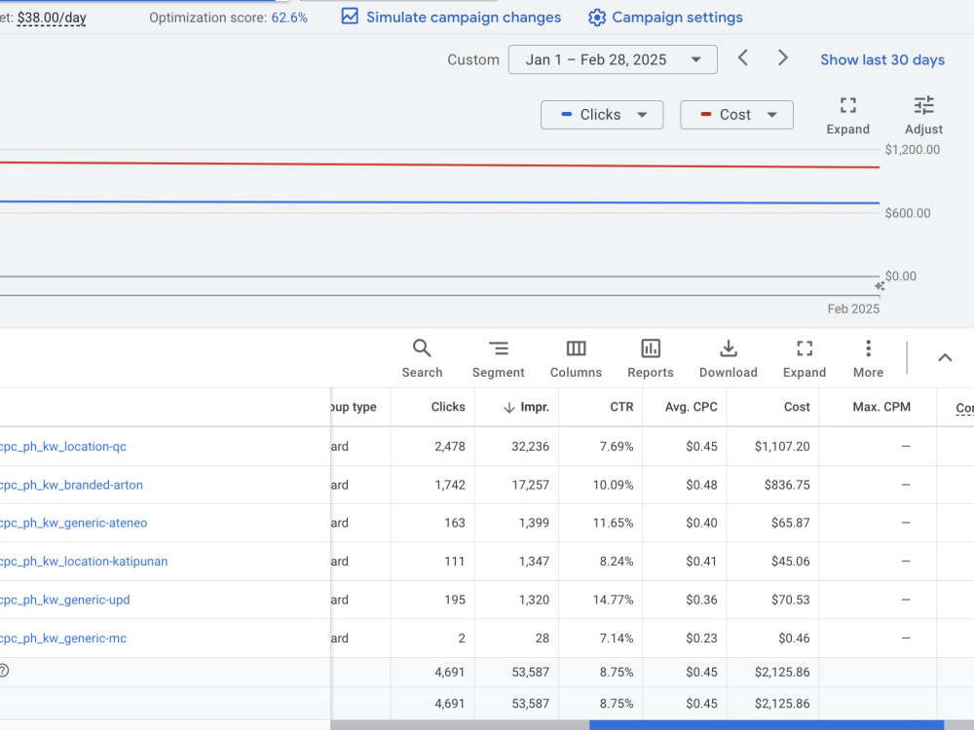Expand the table view
Image resolution: width=974 pixels, height=730 pixels.
pos(805,359)
